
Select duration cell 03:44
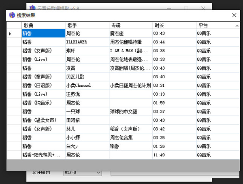pyautogui.click(x=174, y=42)
